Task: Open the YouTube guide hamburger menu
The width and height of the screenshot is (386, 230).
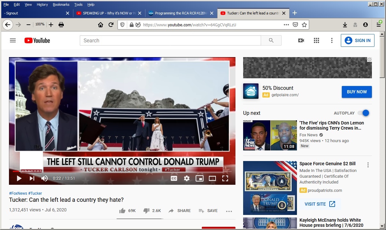Action: point(13,40)
